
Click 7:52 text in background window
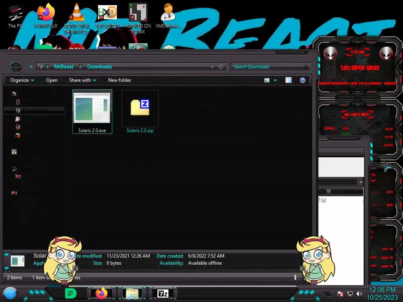pyautogui.click(x=322, y=200)
